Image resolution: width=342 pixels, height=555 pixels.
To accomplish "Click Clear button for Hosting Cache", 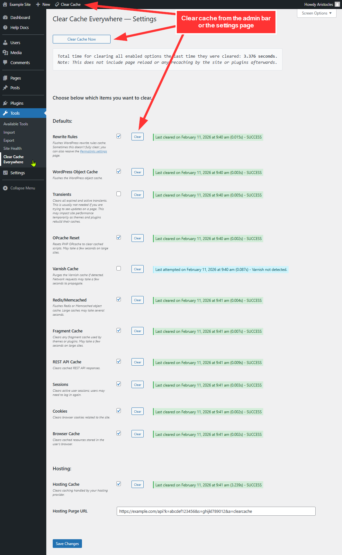I will [138, 484].
